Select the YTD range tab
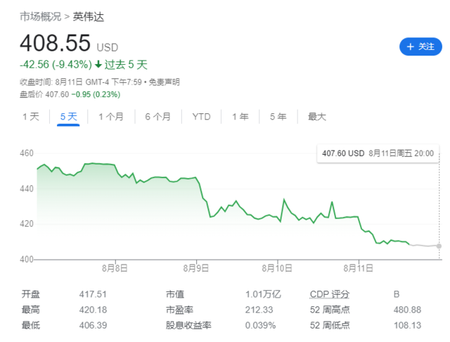 202,117
